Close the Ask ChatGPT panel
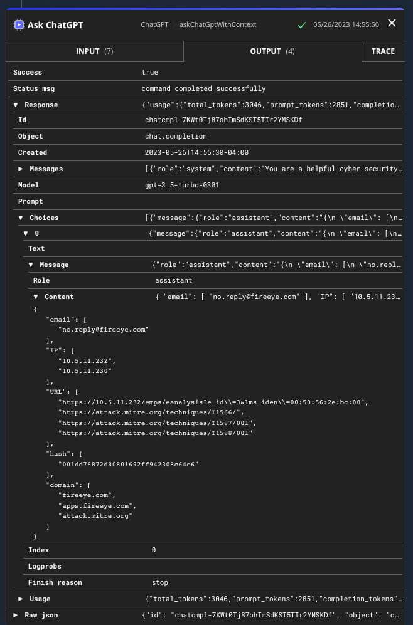 (392, 23)
